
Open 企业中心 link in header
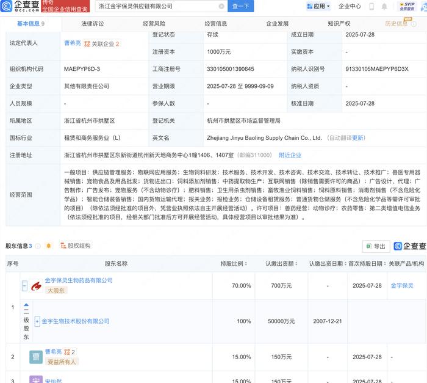pos(350,6)
